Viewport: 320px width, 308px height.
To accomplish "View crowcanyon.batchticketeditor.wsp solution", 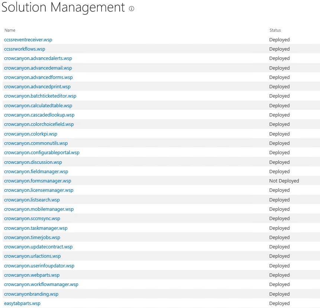I will tap(40, 96).
